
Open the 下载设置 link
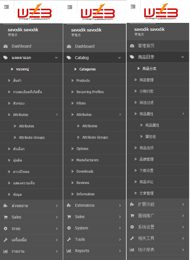point(146,171)
